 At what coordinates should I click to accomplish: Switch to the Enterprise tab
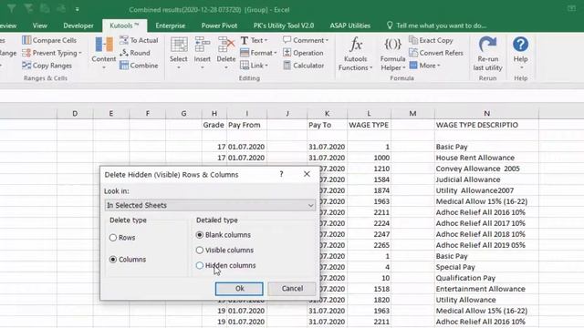coord(171,26)
